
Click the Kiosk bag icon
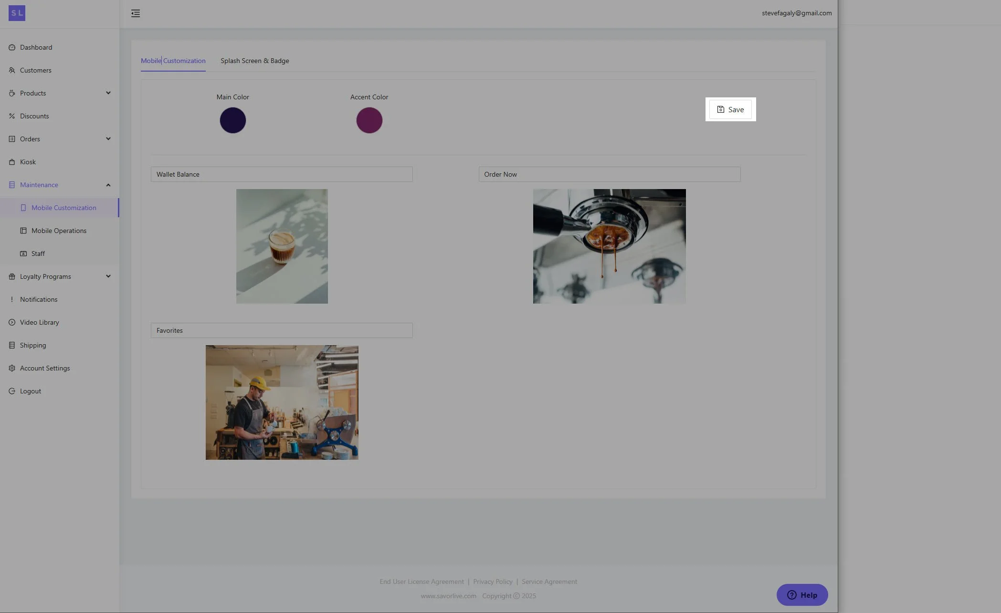coord(12,162)
